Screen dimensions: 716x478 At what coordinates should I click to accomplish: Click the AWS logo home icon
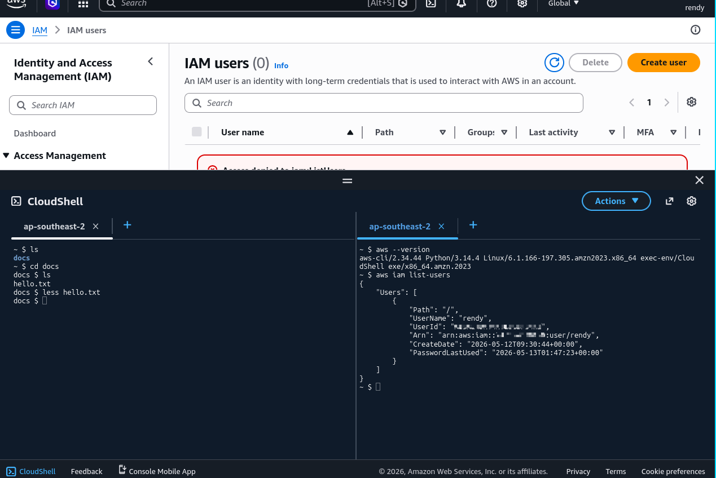pos(16,3)
